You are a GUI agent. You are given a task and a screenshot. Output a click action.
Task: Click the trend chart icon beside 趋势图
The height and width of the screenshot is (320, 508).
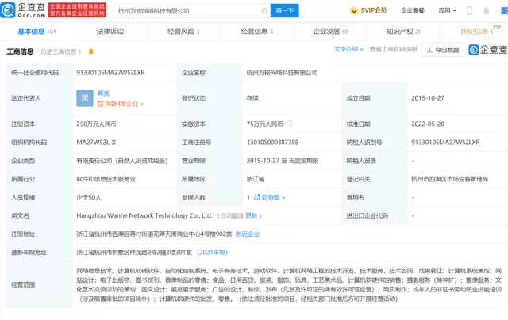click(x=257, y=197)
